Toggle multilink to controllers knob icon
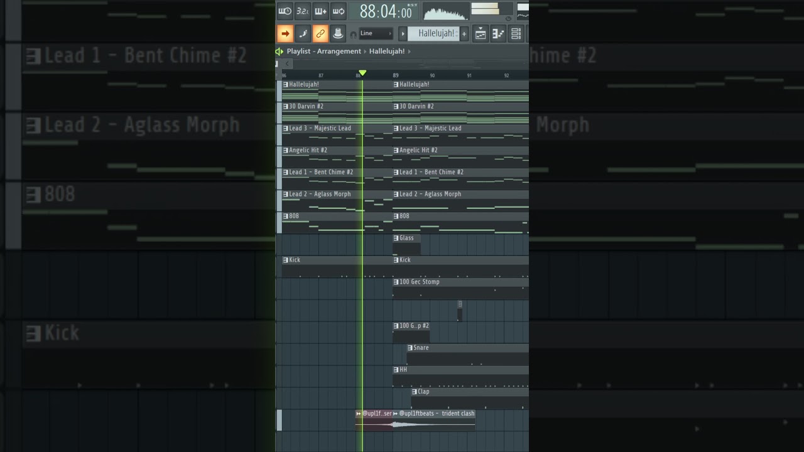The height and width of the screenshot is (452, 804). click(338, 33)
